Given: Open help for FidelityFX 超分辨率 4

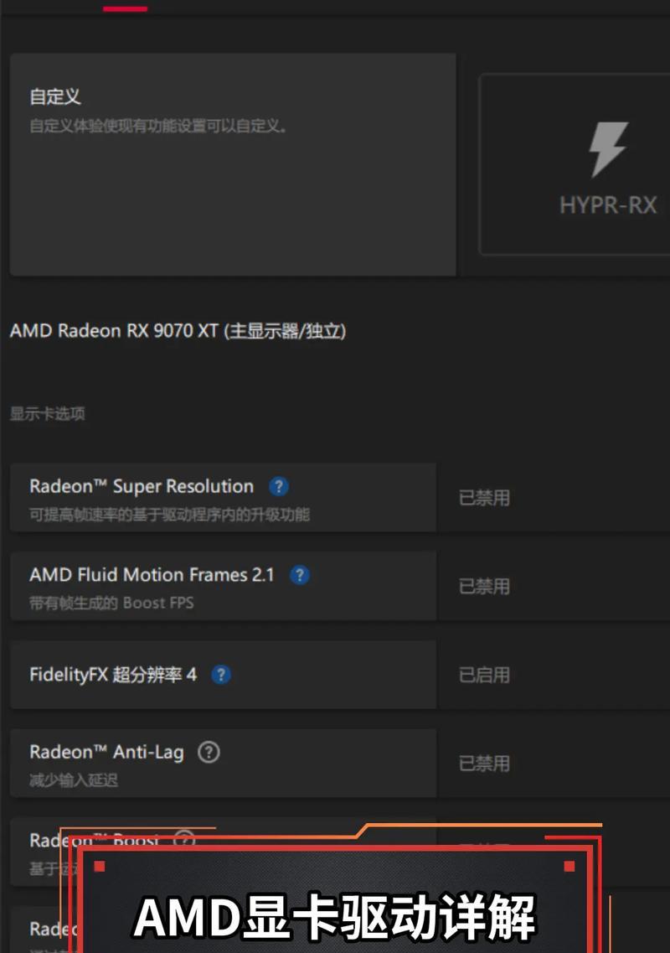Looking at the screenshot, I should 221,675.
